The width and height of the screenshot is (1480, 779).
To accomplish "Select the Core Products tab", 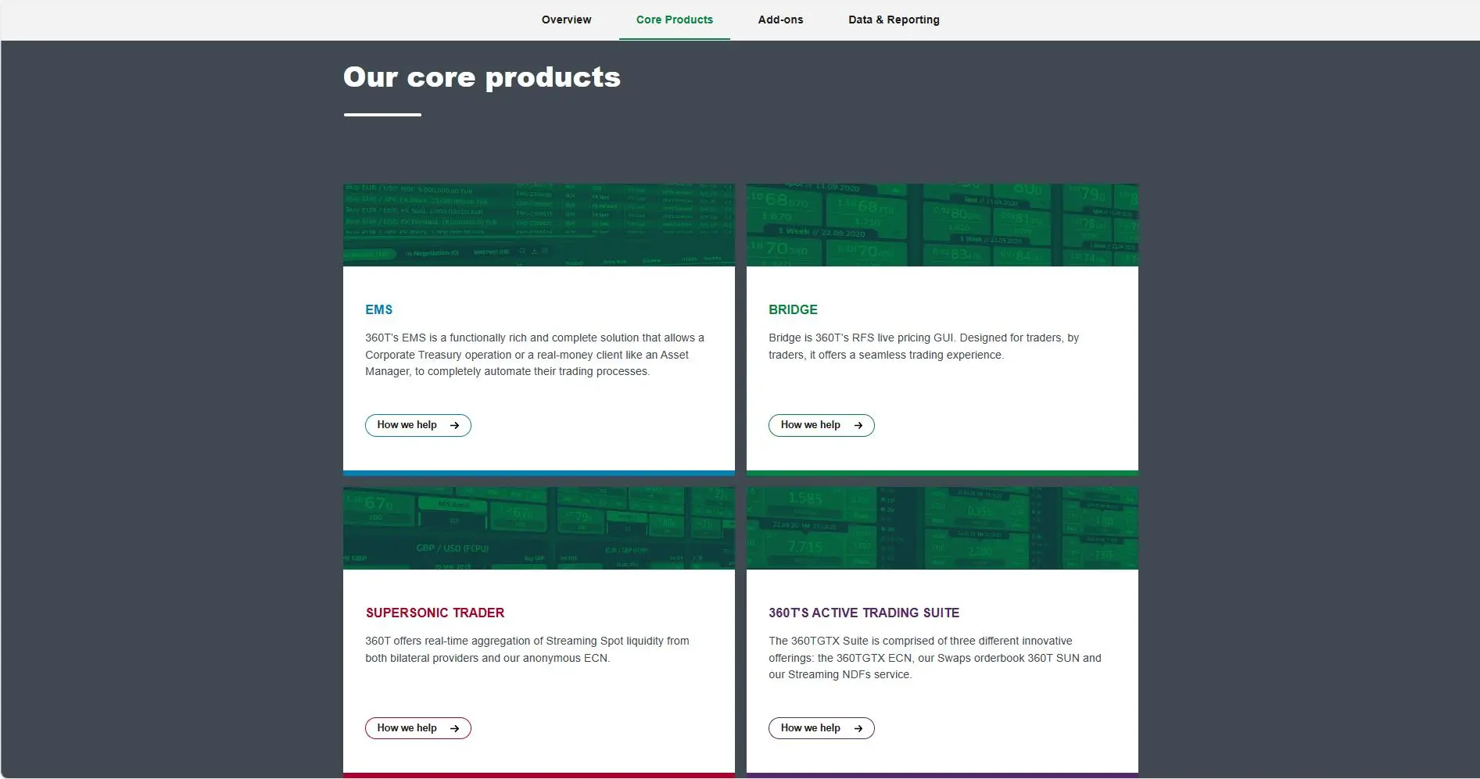I will 675,20.
